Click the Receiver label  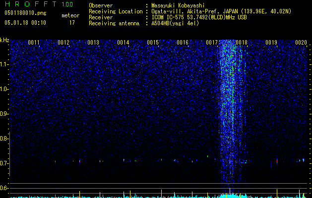101,17
